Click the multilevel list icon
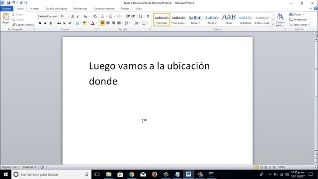The width and height of the screenshot is (318, 179). [x=119, y=16]
